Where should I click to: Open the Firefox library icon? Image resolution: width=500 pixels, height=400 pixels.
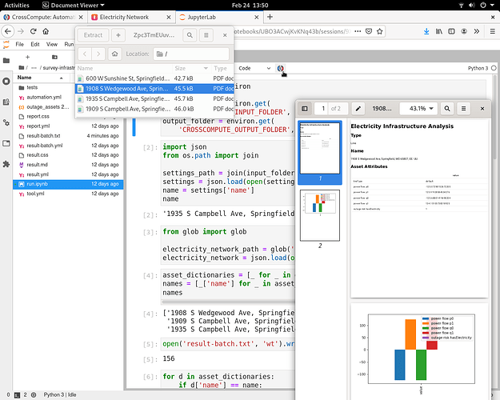[439, 31]
